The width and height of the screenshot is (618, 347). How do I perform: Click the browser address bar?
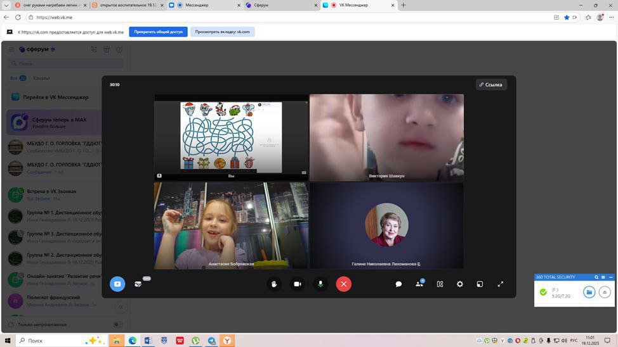(254, 17)
